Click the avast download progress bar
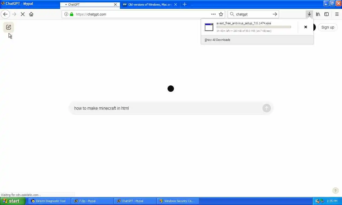This screenshot has width=342, height=205. click(x=254, y=27)
